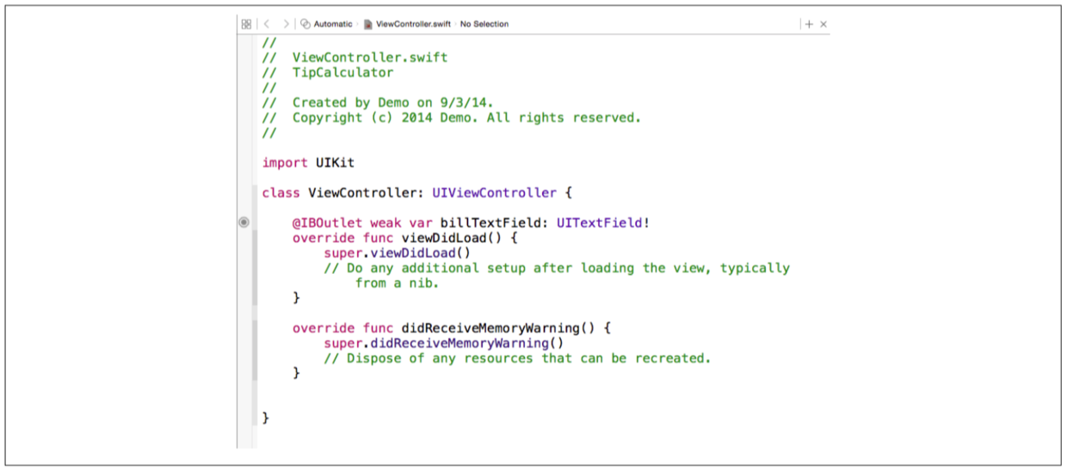Screen dimensions: 1067x469
Task: Close the assistant editor pane
Action: coord(823,24)
